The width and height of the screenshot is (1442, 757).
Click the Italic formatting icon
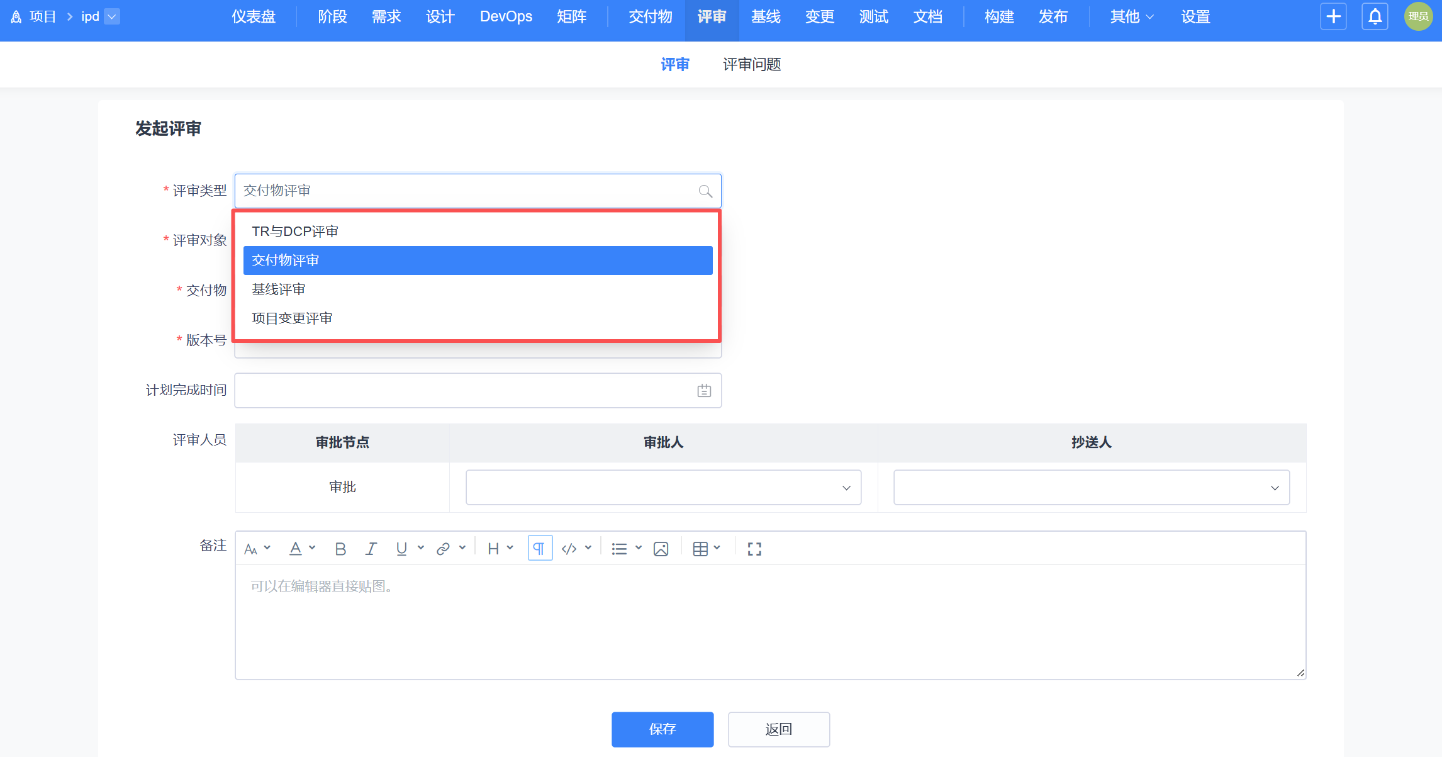[x=371, y=549]
